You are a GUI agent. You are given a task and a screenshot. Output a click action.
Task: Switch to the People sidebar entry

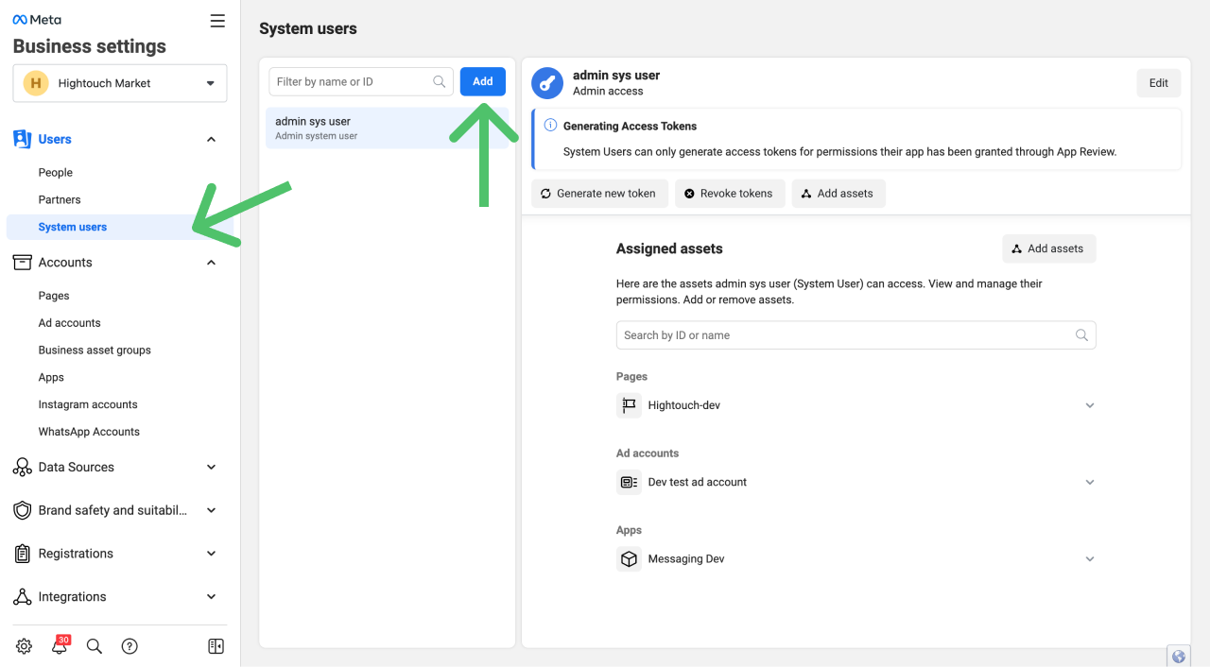pos(55,172)
